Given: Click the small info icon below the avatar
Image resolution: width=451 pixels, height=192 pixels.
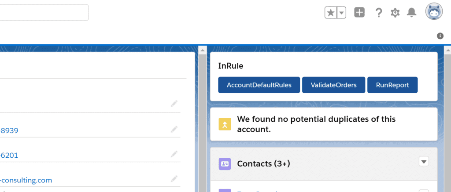Looking at the screenshot, I should 440,36.
